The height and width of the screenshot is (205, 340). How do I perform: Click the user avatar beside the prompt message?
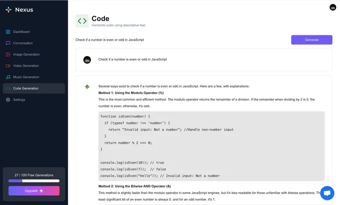(87, 60)
